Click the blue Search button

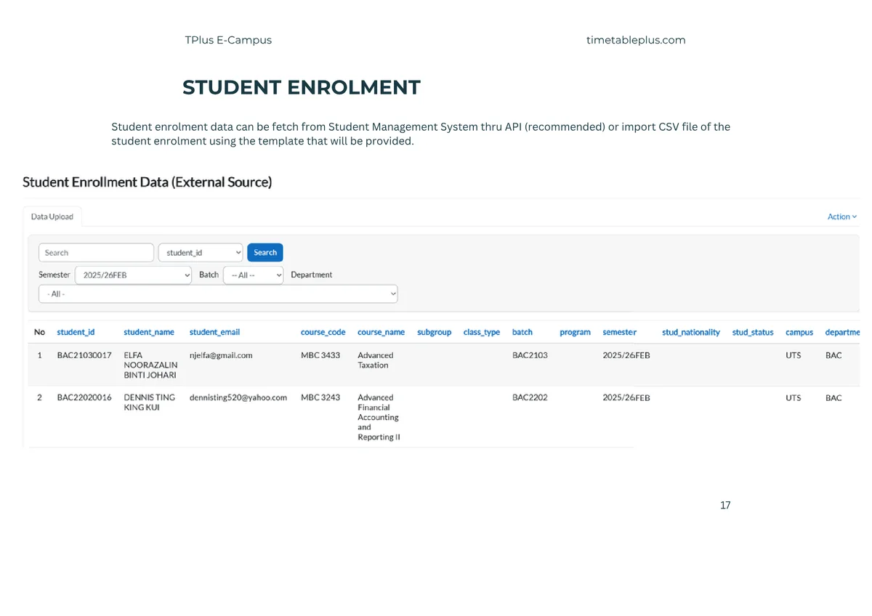265,253
